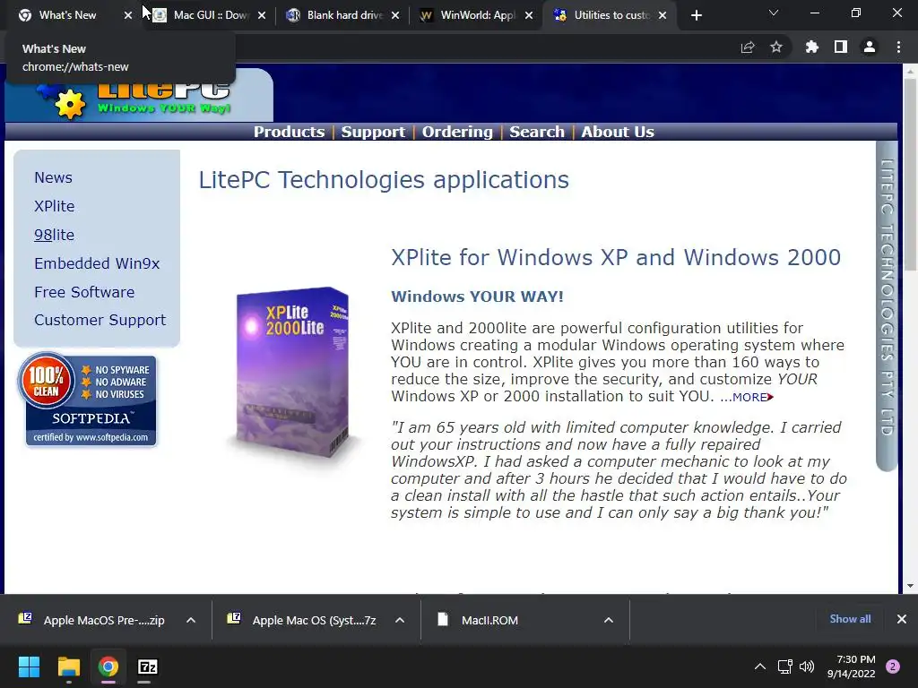Open a new tab with plus icon

696,15
